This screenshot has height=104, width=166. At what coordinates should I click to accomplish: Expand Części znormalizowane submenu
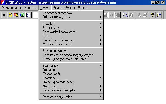tap(71, 40)
